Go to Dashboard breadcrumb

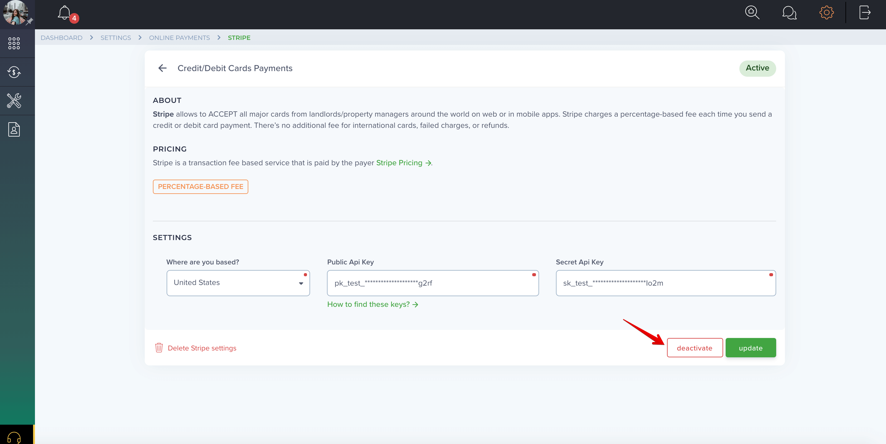coord(61,38)
